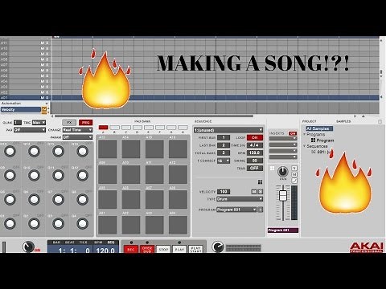Click the horizontal timeline scrollbar
The height and width of the screenshot is (289, 386).
pyautogui.click(x=154, y=116)
